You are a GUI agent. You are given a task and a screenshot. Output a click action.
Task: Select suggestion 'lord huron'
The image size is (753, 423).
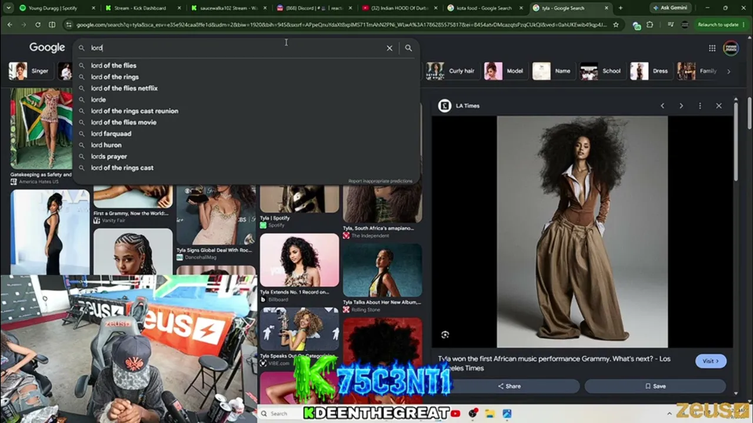[246, 145]
